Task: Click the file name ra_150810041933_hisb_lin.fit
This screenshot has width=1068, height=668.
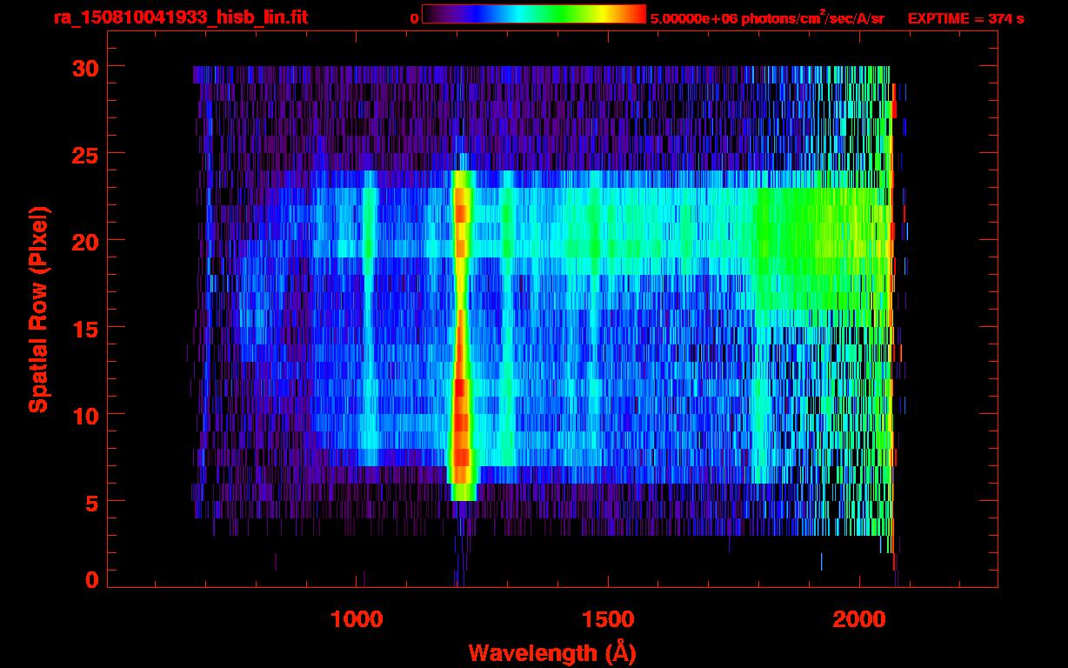Action: coord(180,17)
